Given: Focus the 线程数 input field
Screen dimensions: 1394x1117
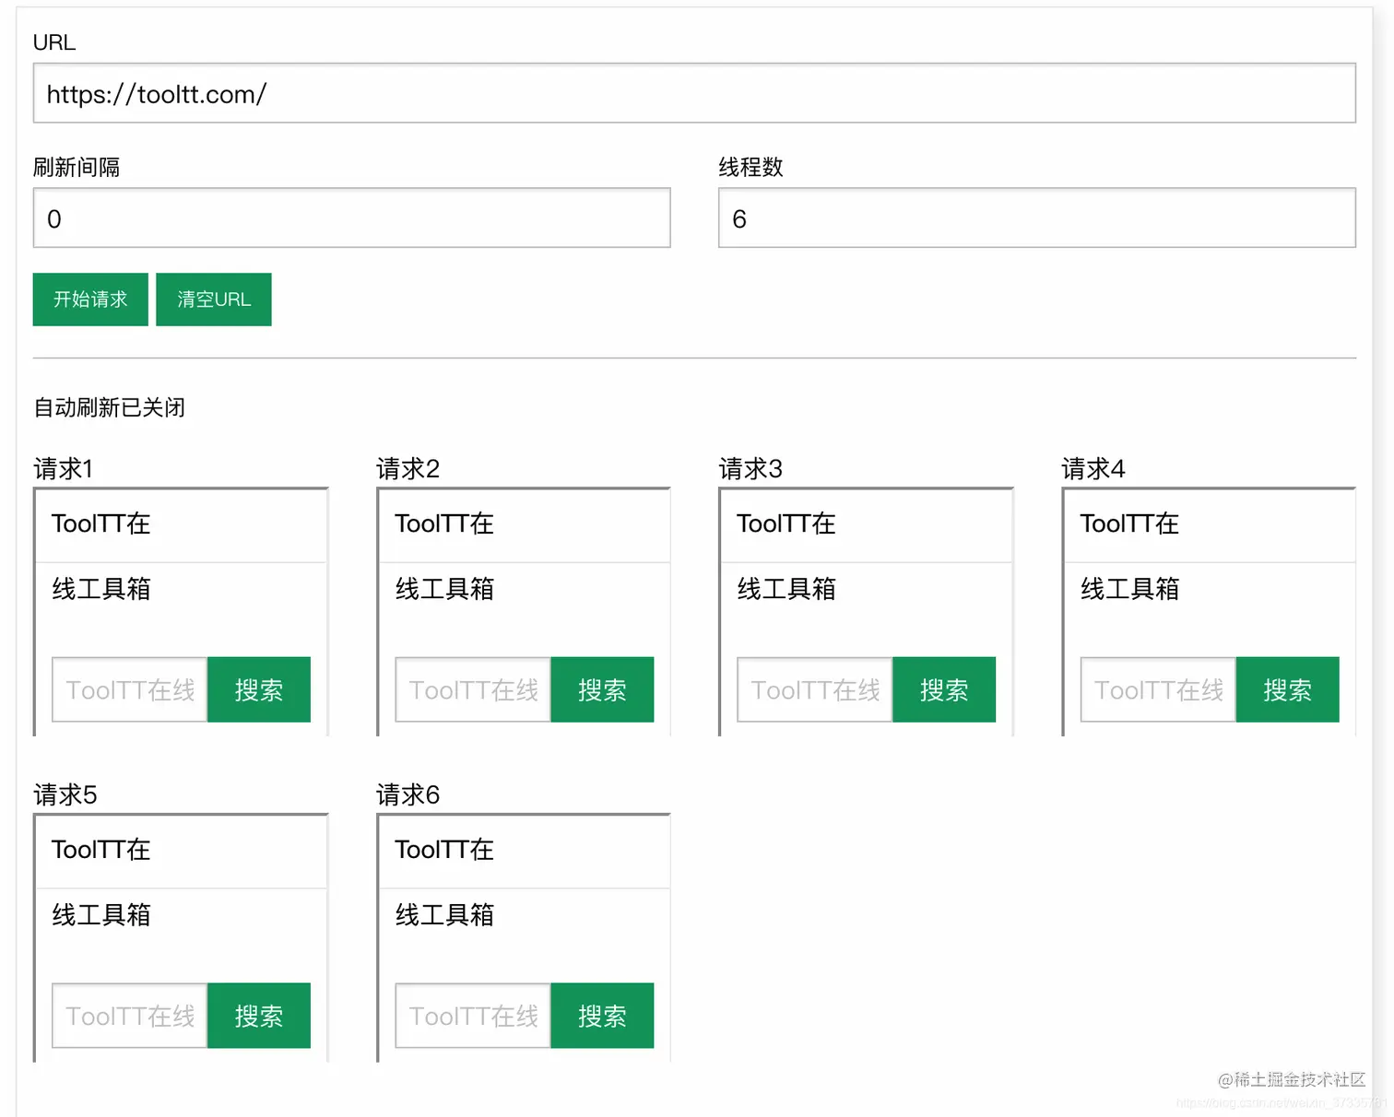Looking at the screenshot, I should 1037,218.
